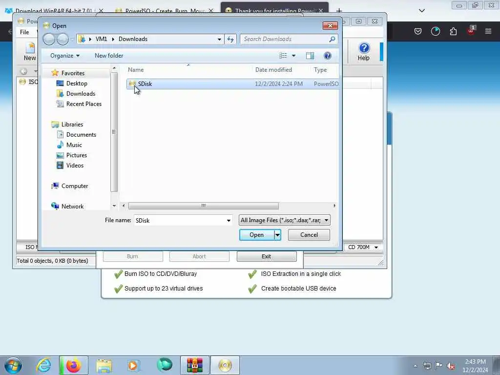Open the Desktop favorite location
This screenshot has height=375, width=500.
pos(77,83)
